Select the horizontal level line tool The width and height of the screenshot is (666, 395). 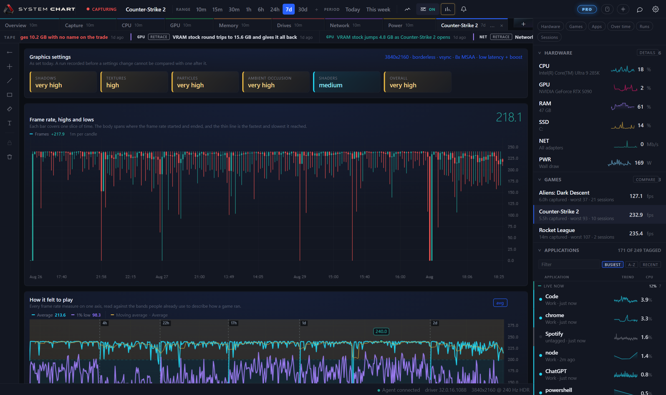(x=9, y=52)
